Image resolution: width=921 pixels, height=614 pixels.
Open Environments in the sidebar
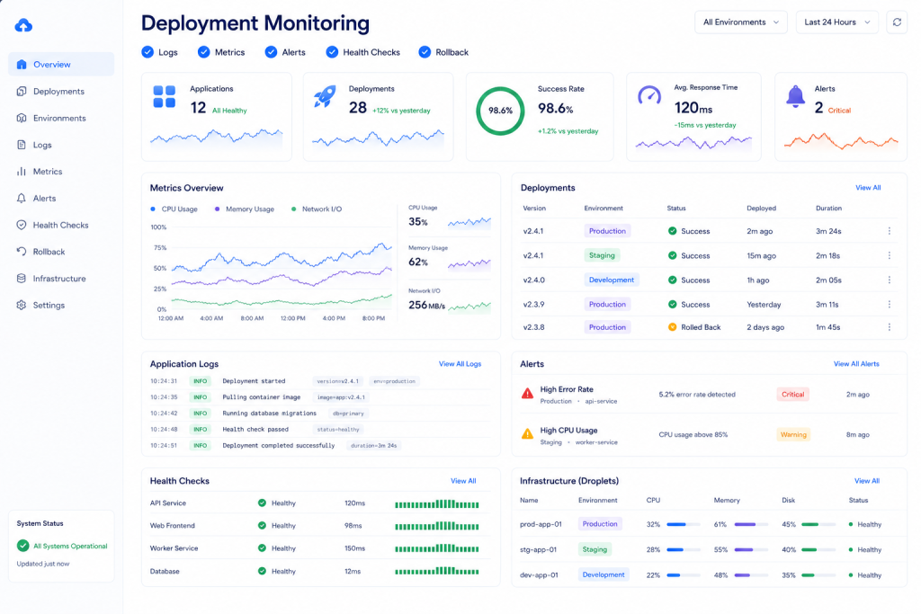[61, 118]
